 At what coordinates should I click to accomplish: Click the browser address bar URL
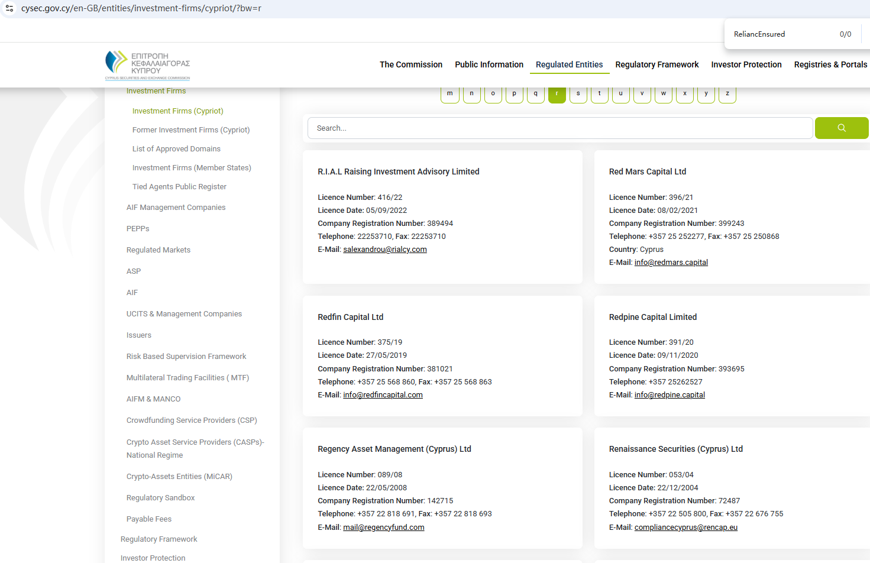click(141, 8)
